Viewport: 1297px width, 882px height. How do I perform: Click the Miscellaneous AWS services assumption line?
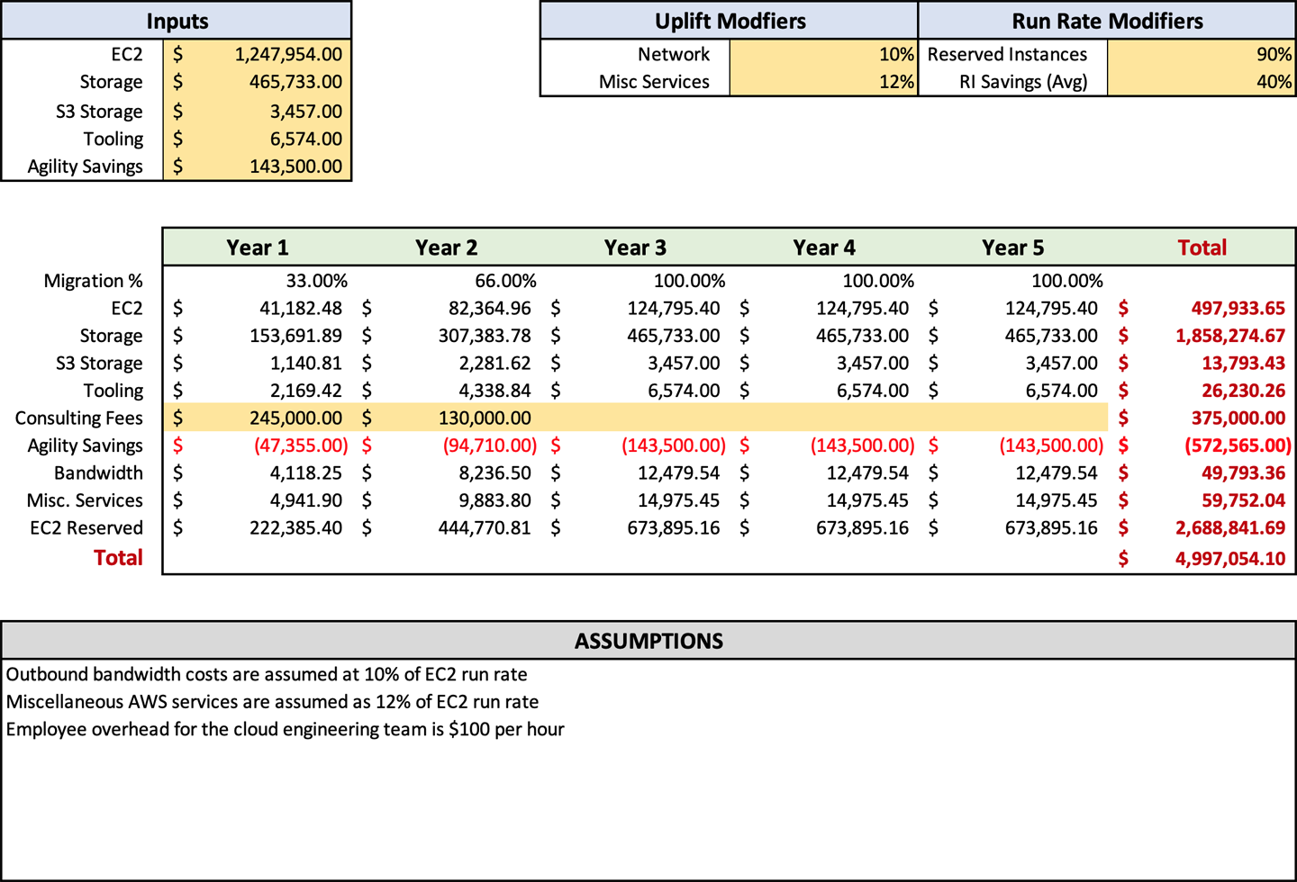pyautogui.click(x=272, y=701)
